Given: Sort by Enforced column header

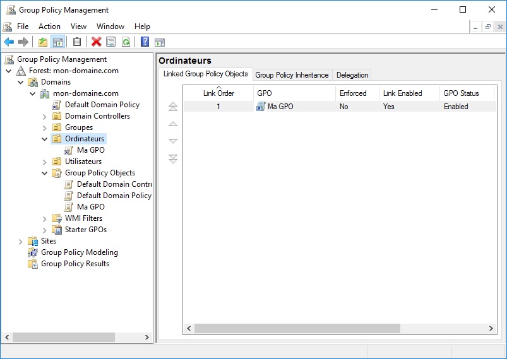Looking at the screenshot, I should [x=357, y=93].
